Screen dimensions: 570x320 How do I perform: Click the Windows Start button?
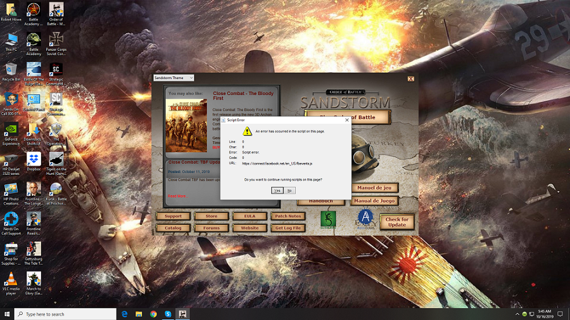pos(7,314)
